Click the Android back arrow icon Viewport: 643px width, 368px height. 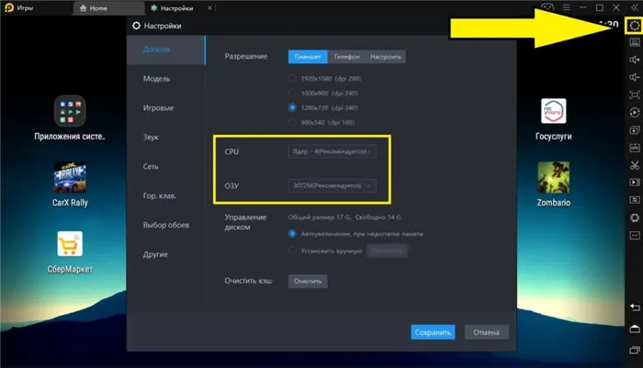[635, 307]
